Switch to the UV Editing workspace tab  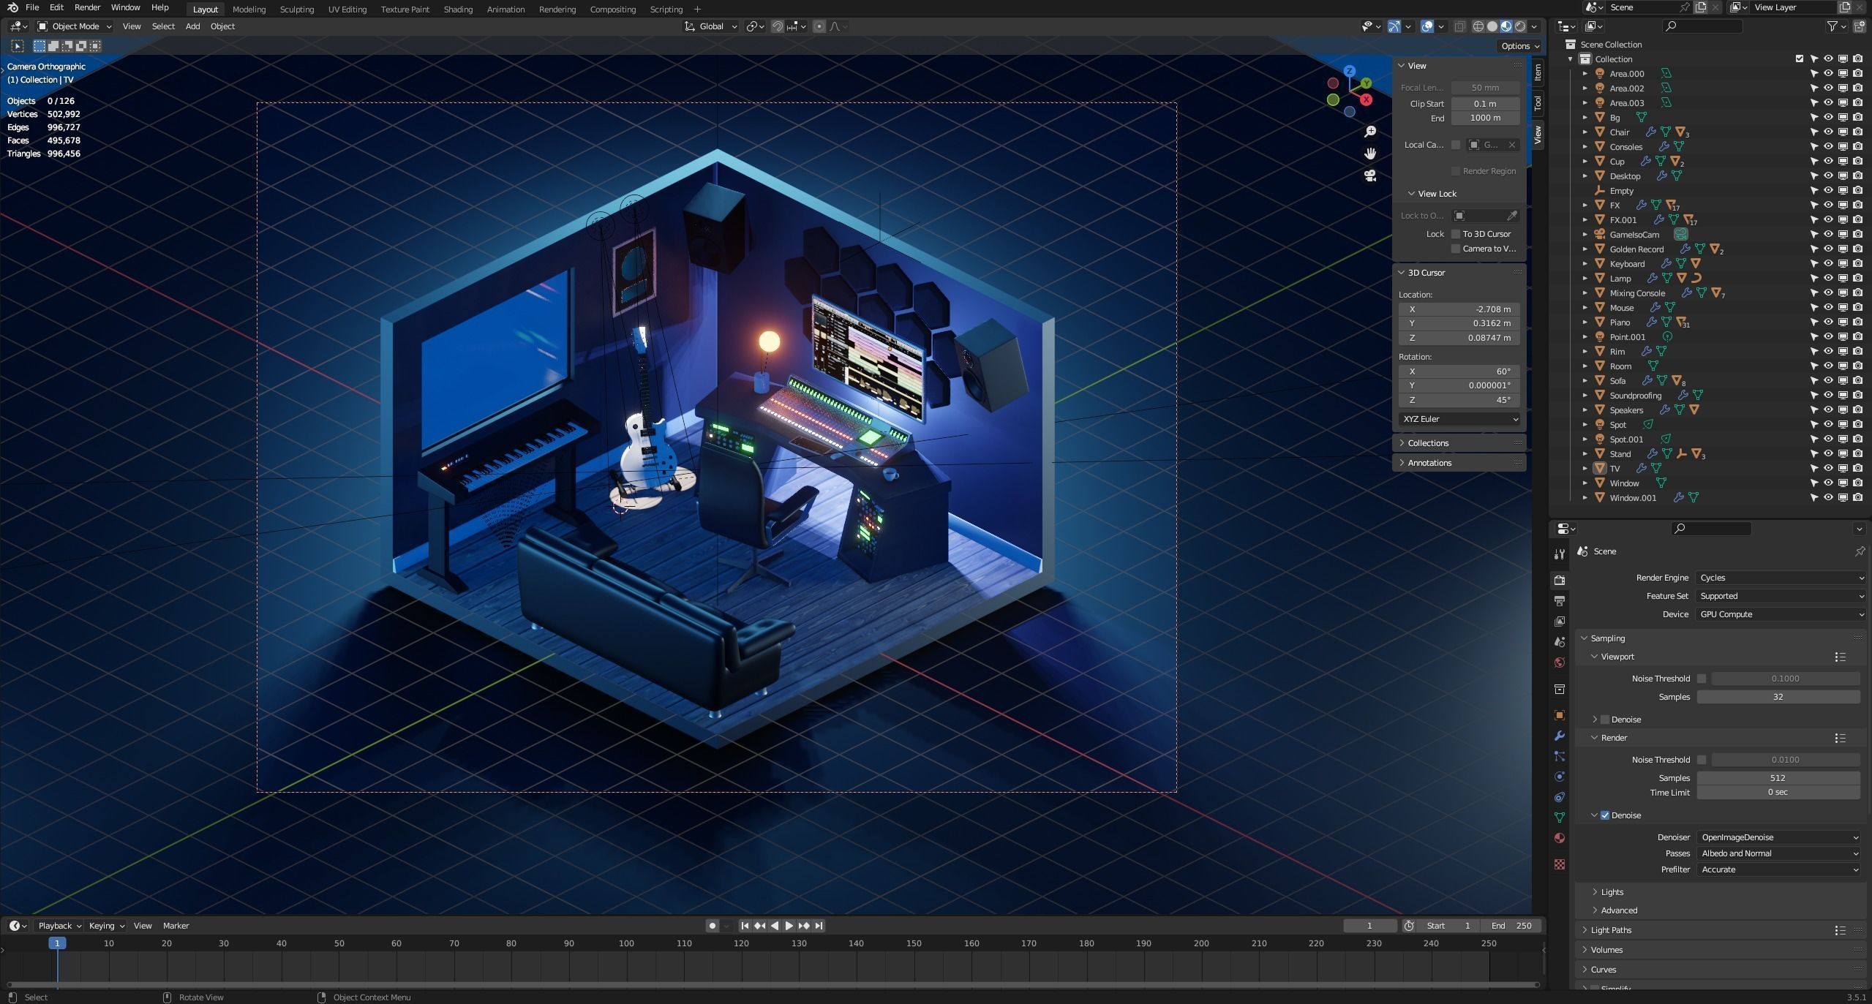(x=347, y=10)
